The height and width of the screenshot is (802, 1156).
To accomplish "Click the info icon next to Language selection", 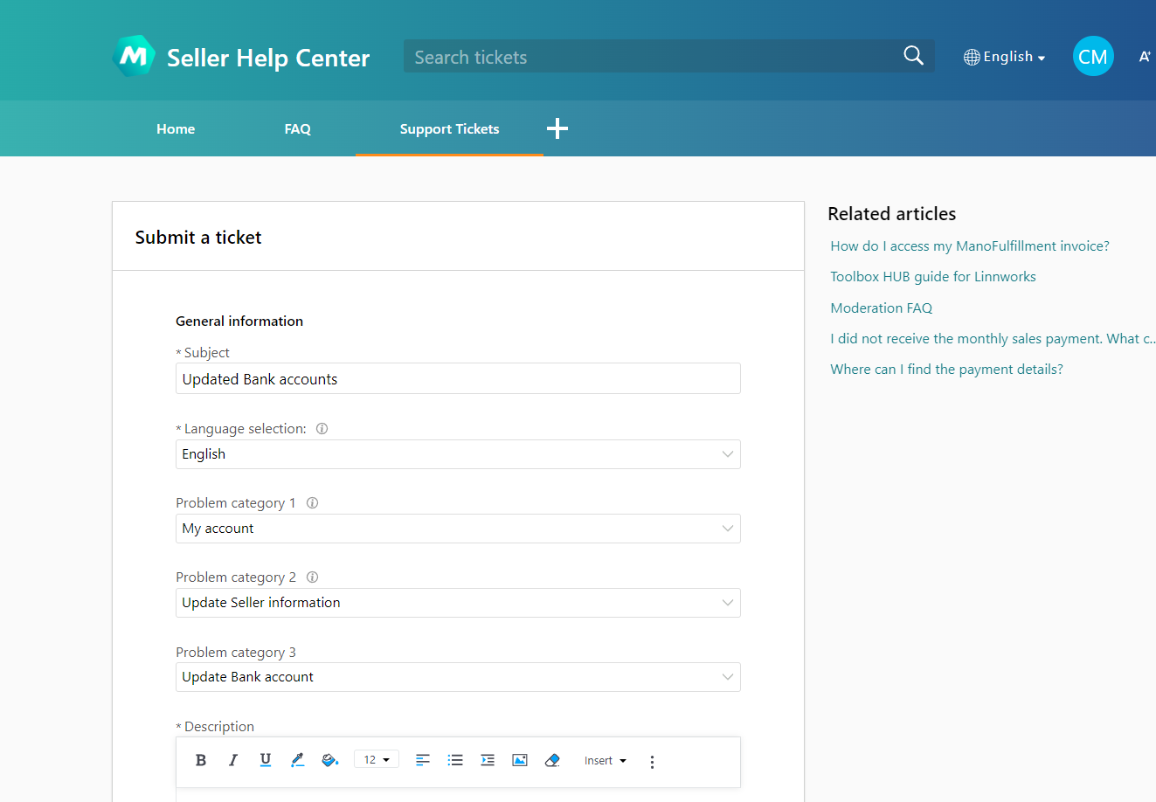I will tap(322, 428).
